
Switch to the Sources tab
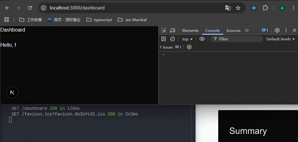point(233,30)
